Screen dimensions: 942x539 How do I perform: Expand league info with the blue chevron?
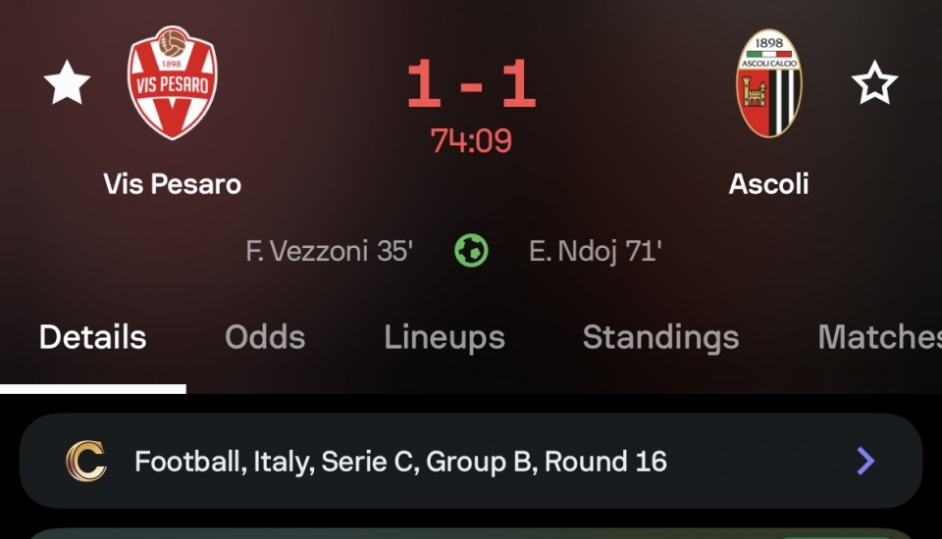click(864, 461)
